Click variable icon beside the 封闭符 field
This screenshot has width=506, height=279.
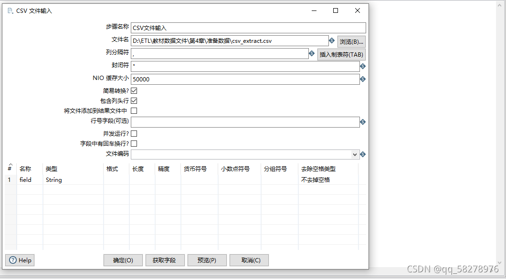point(362,66)
